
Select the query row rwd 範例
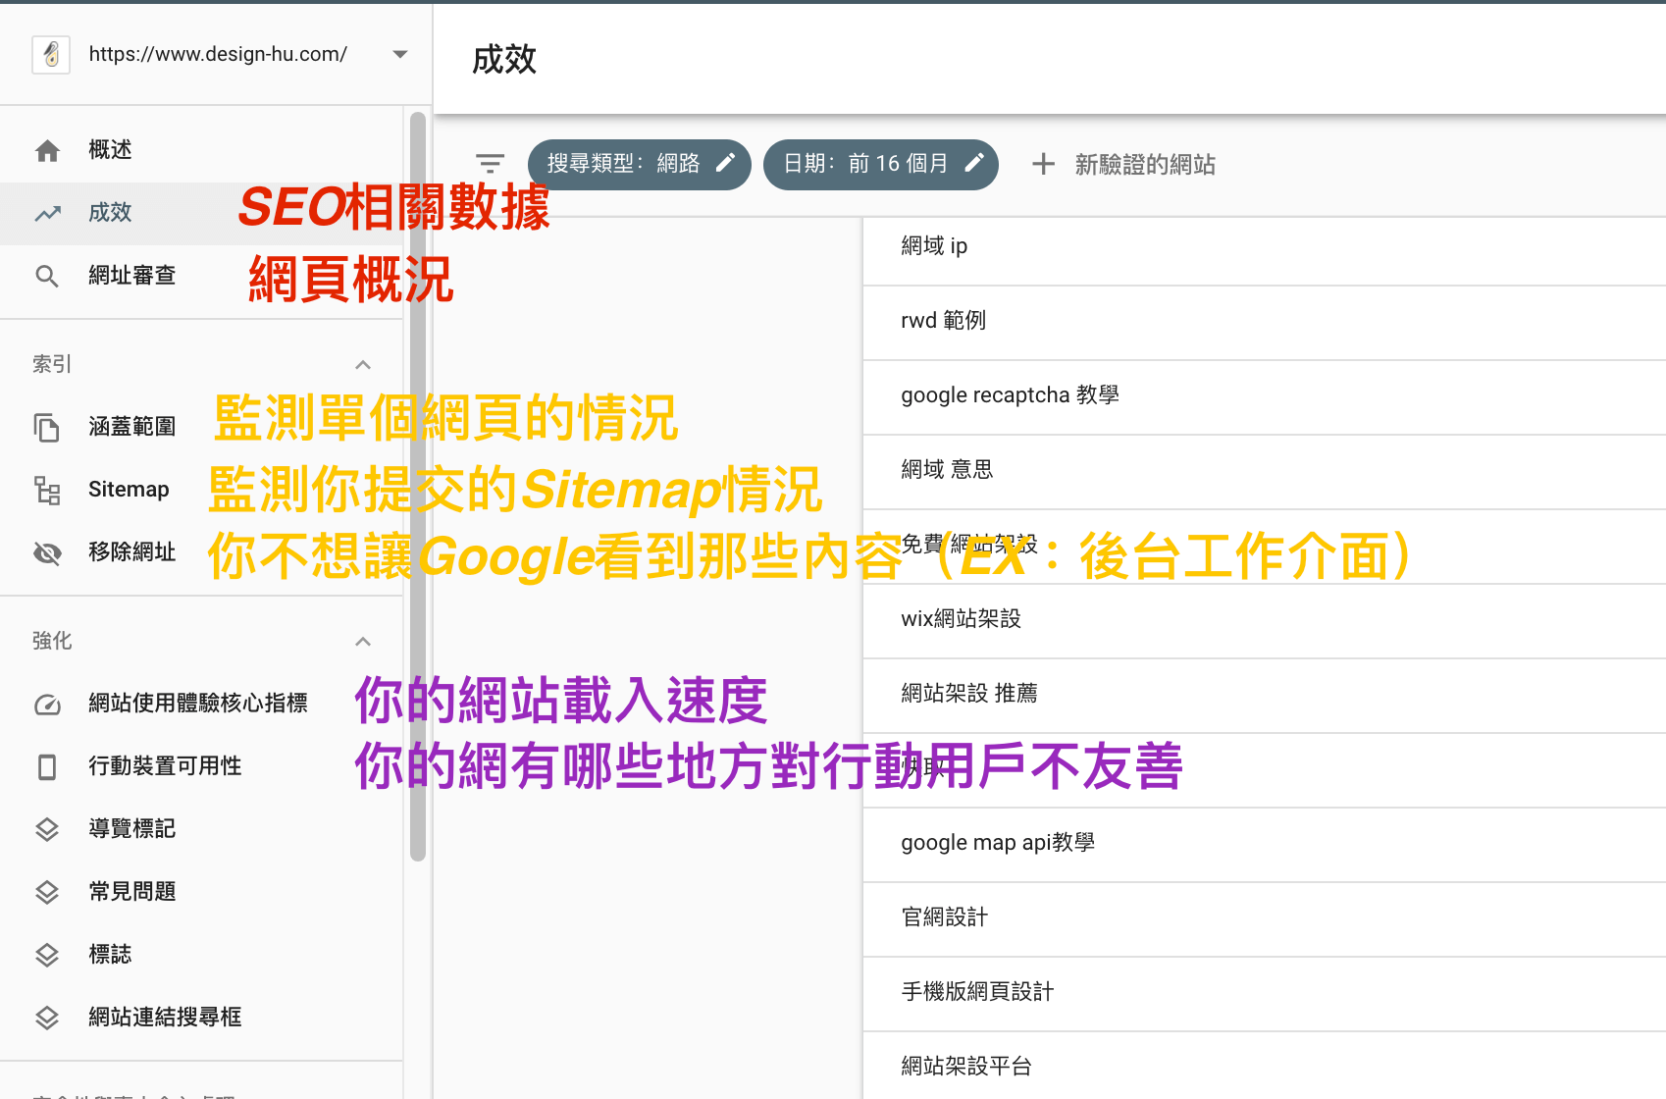click(1264, 321)
